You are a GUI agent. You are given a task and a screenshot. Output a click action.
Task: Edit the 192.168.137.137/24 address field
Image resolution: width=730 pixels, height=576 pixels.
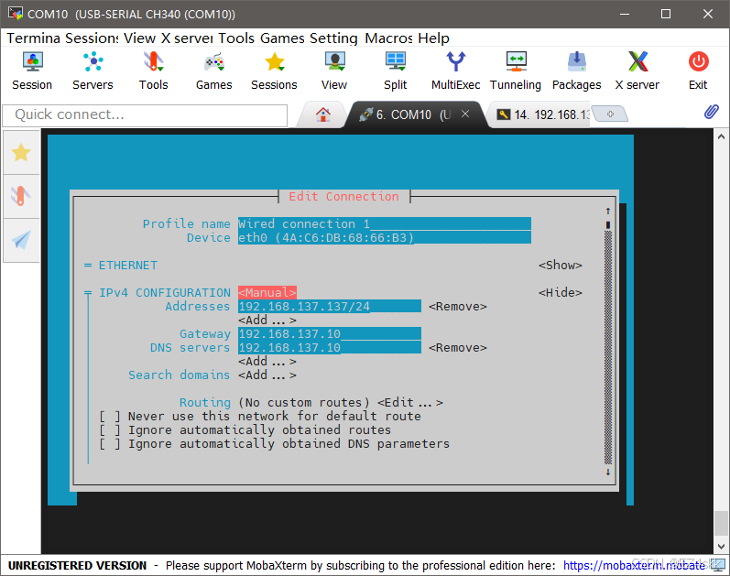[330, 307]
